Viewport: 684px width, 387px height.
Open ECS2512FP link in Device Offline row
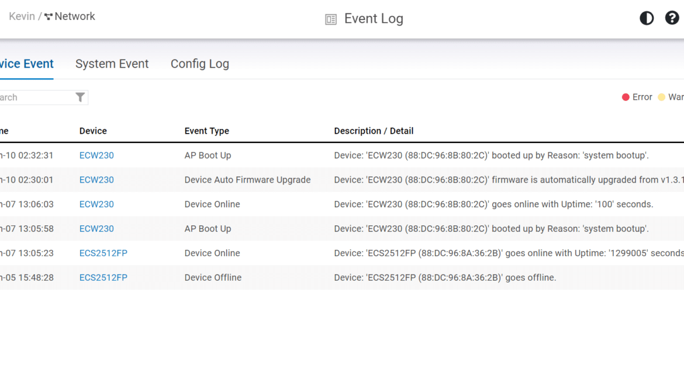(103, 277)
